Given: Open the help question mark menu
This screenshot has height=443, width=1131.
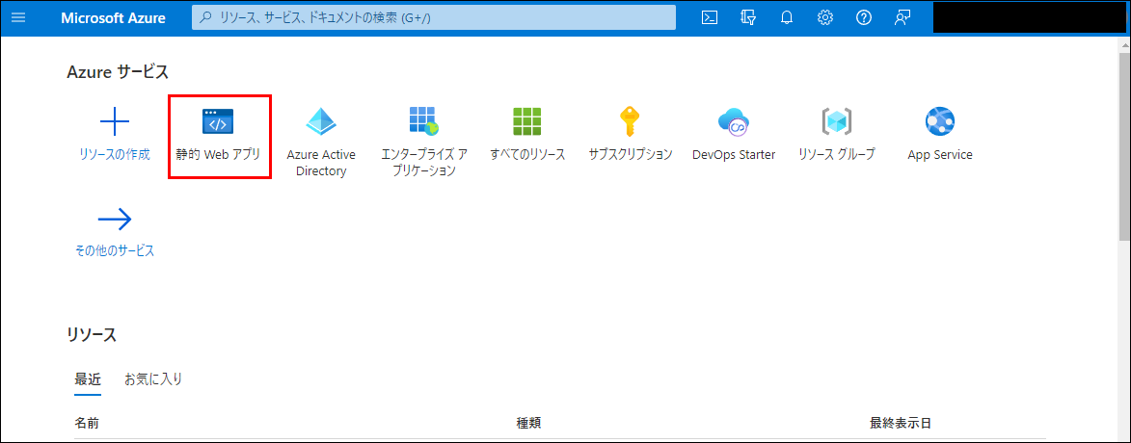Looking at the screenshot, I should (x=863, y=18).
